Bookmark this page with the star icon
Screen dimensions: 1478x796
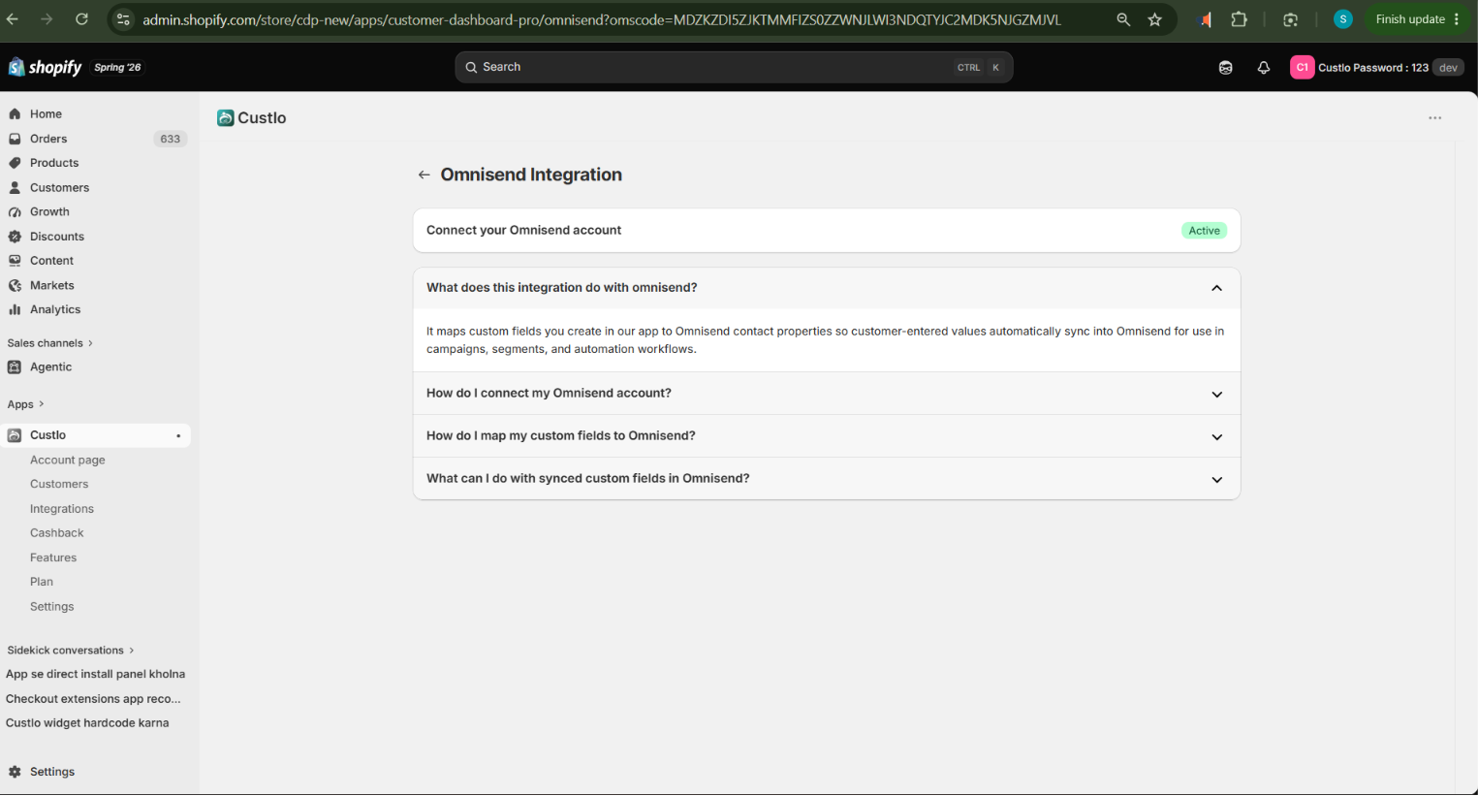tap(1154, 19)
